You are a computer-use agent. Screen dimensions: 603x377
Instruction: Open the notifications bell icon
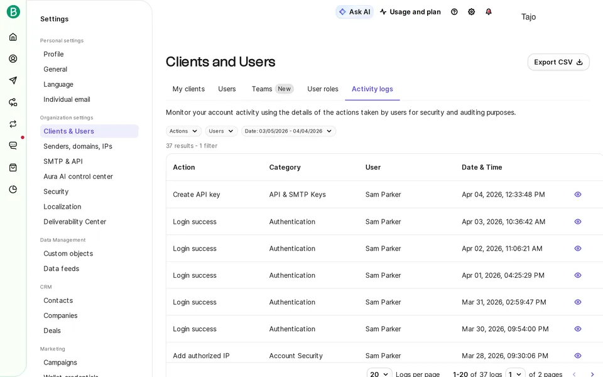(x=489, y=12)
